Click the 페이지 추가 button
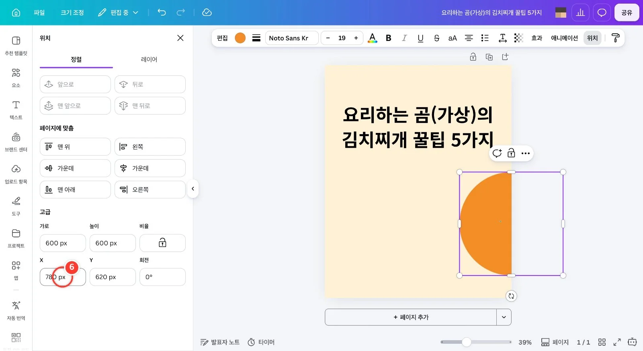This screenshot has width=643, height=351. 411,317
